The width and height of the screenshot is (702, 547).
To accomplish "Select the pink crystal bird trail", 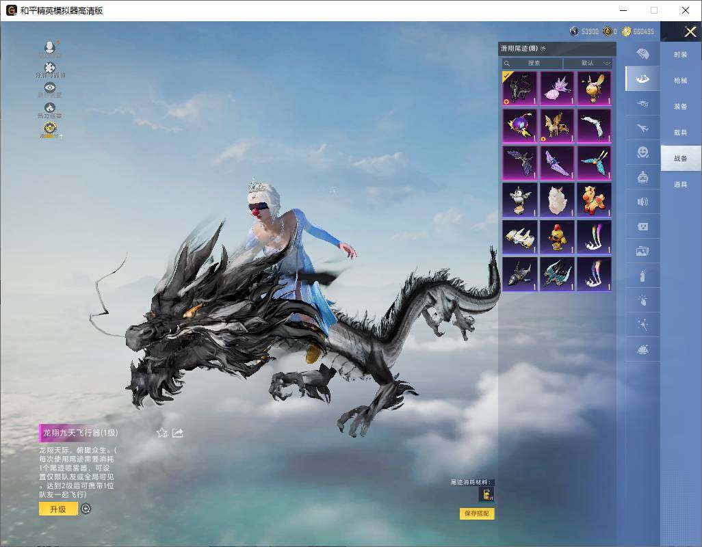I will pyautogui.click(x=557, y=89).
